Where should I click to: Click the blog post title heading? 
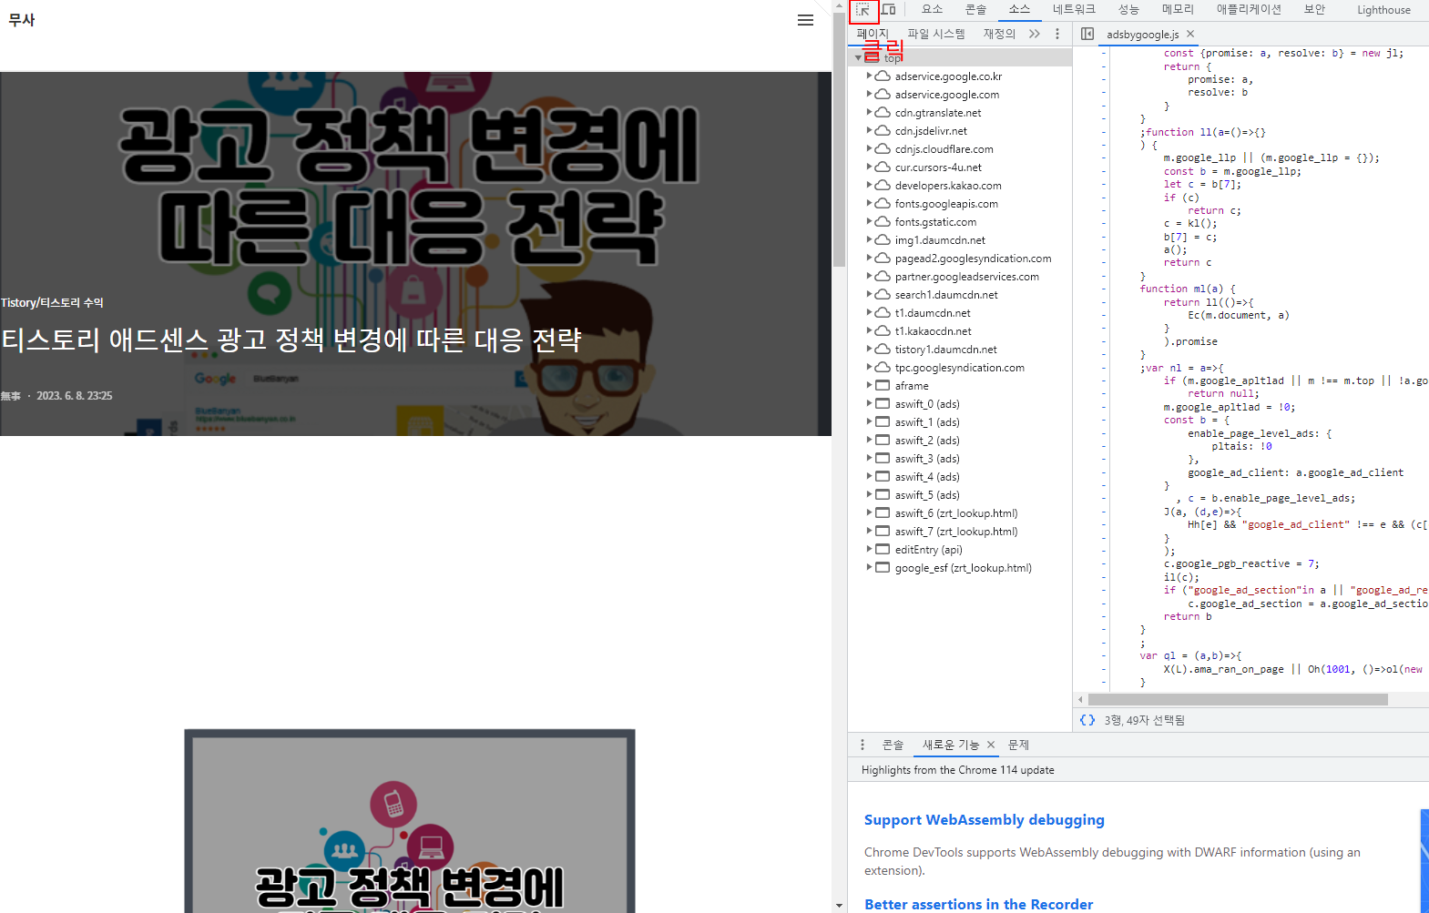(291, 340)
